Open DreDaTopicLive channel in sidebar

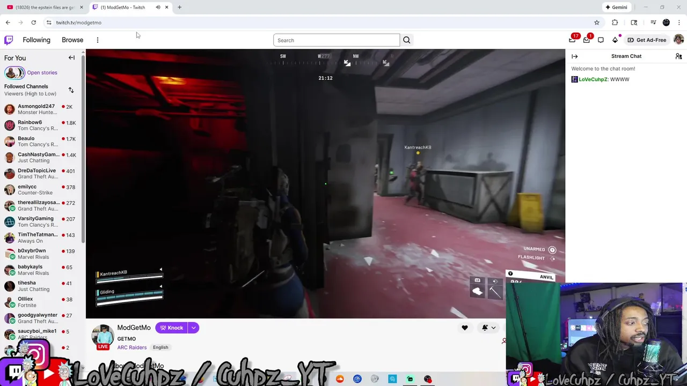tap(40, 174)
